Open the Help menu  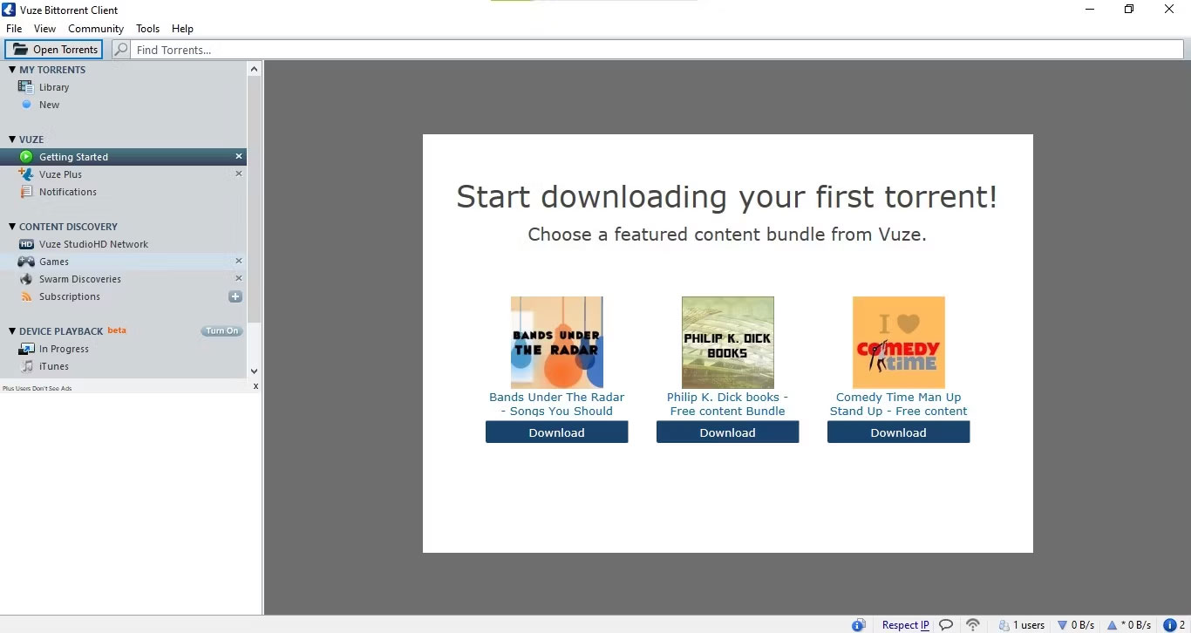pyautogui.click(x=182, y=29)
